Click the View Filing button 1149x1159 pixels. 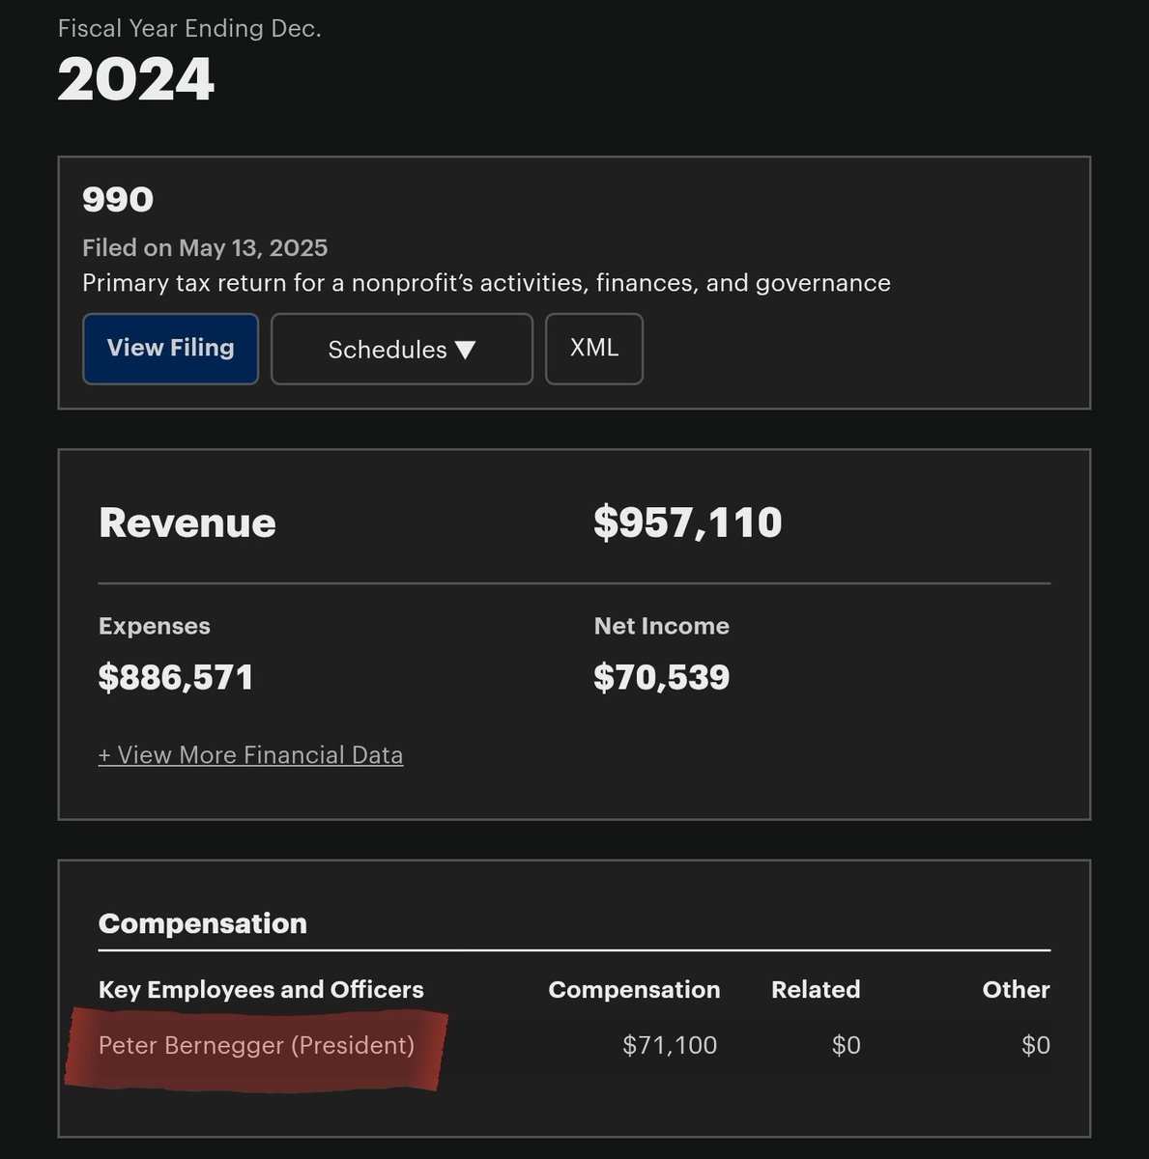(x=170, y=349)
